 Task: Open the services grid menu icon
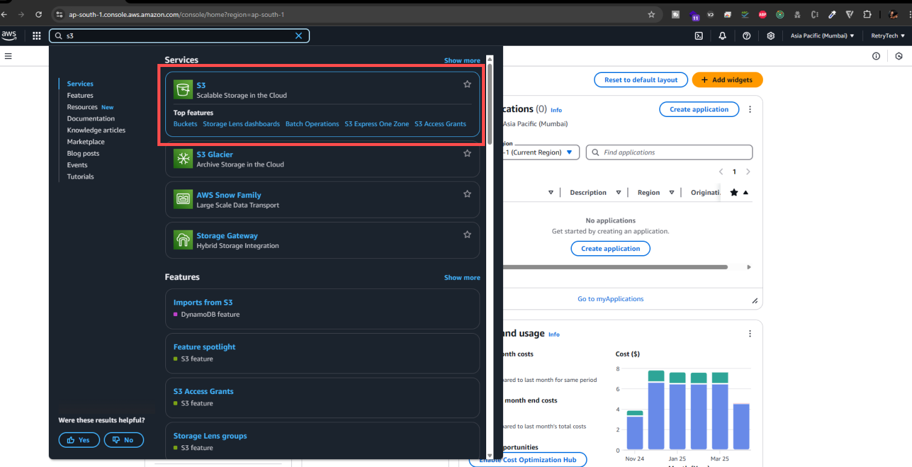coord(36,36)
